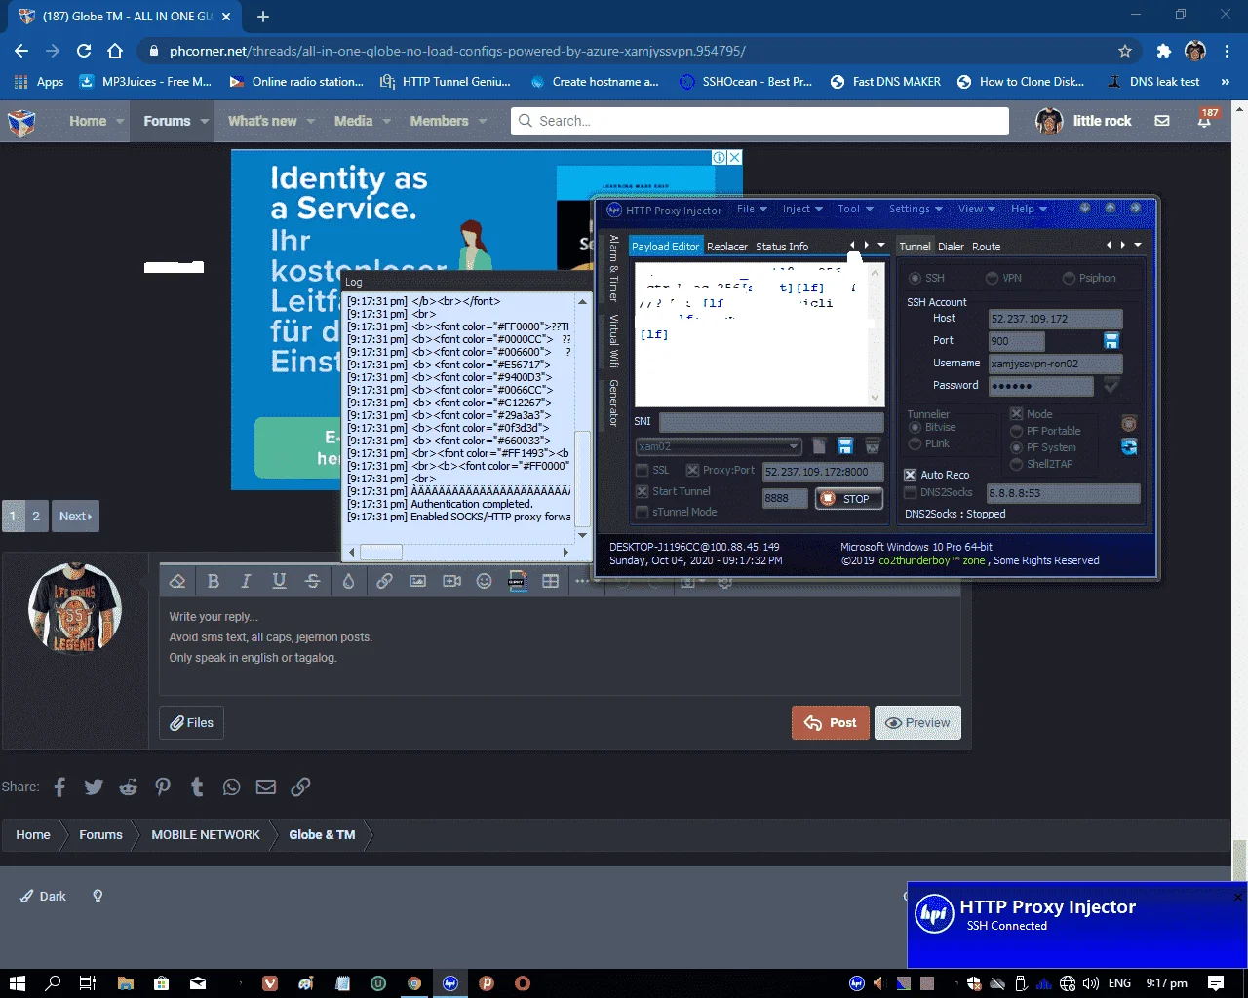Viewport: 1248px width, 998px height.
Task: Share the thread on Facebook
Action: 59,787
